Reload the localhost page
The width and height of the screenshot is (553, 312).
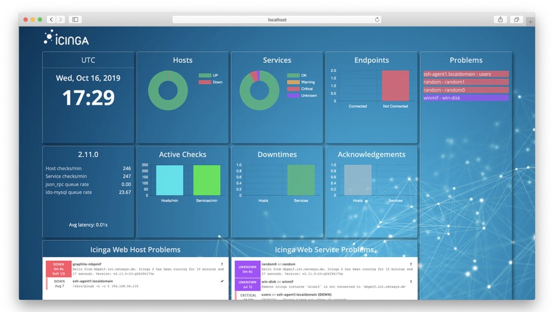pyautogui.click(x=377, y=20)
